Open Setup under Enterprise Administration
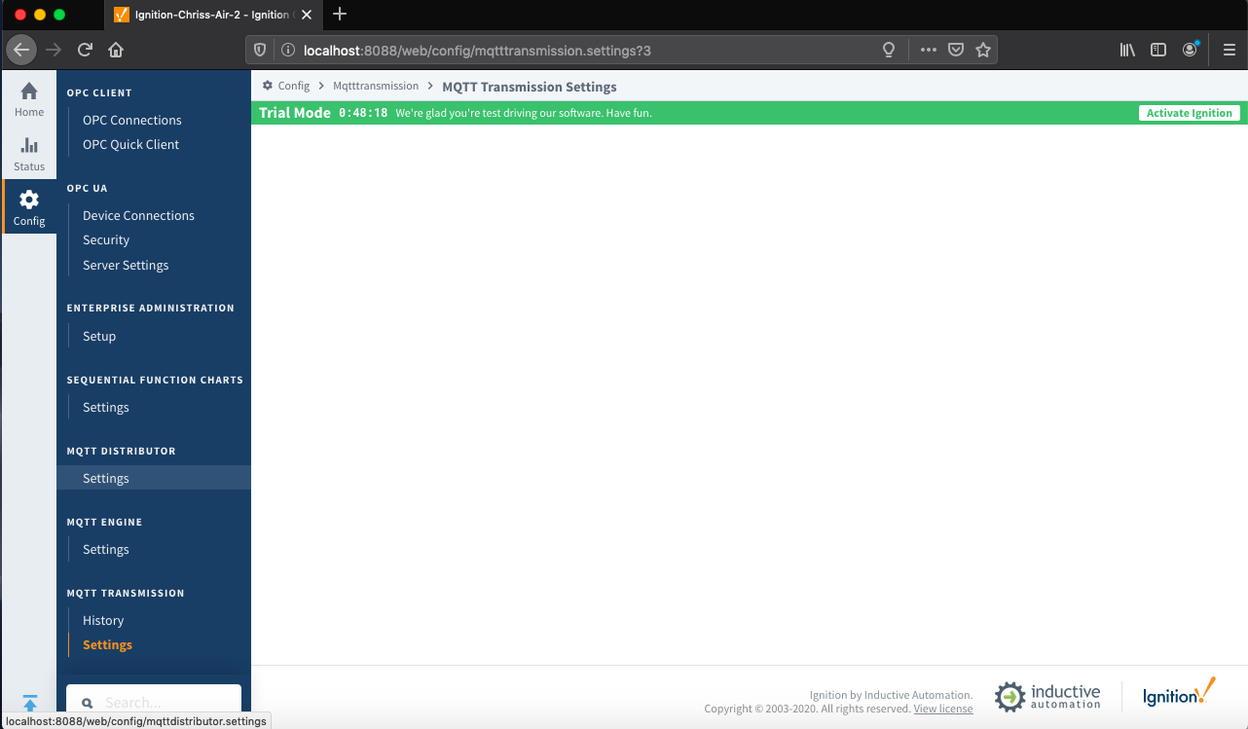 [99, 336]
